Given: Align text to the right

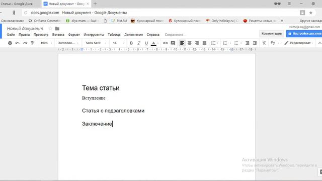Looking at the screenshot, I should point(197,43).
